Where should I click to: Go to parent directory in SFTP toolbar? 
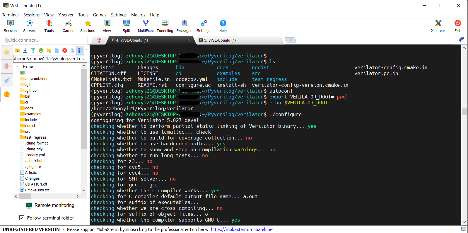[x=17, y=50]
